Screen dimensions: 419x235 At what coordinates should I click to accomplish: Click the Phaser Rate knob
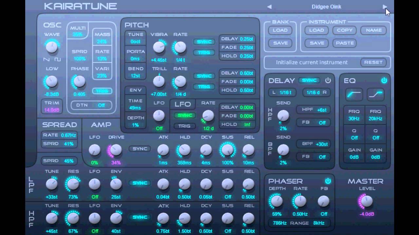click(x=300, y=201)
